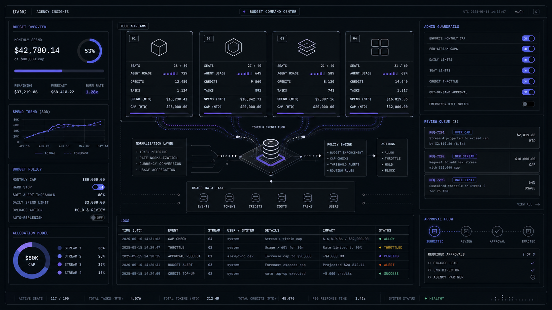Click the central database stack icon
Screen dimensions: 552x310
[x=271, y=149]
